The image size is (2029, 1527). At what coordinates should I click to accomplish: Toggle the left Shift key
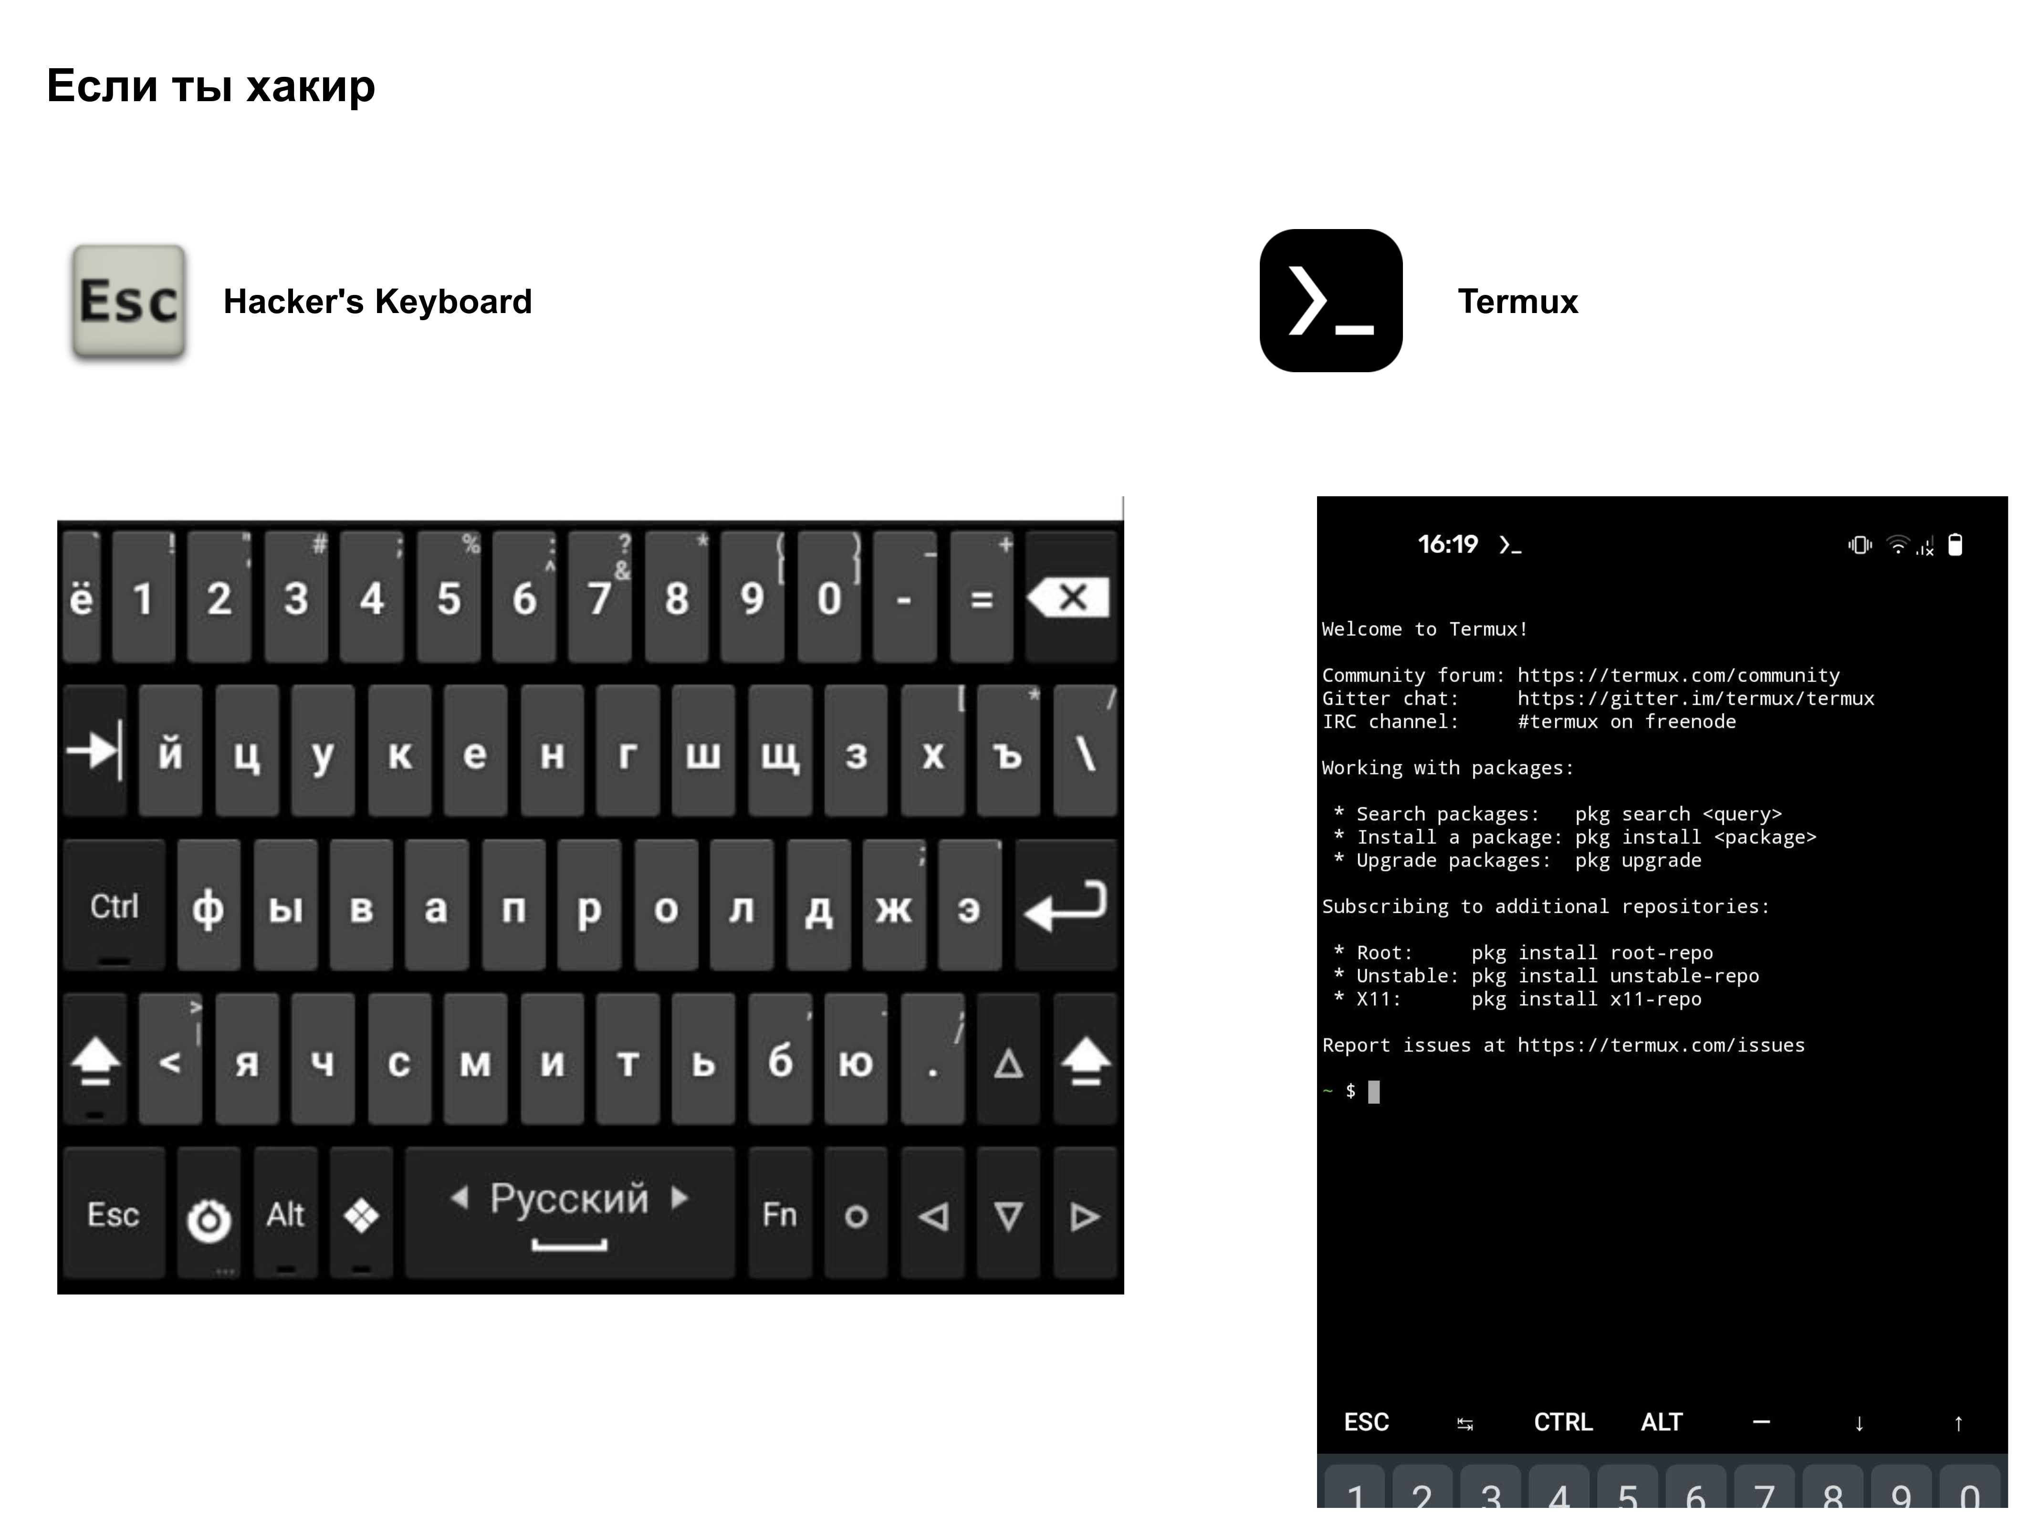(94, 1059)
